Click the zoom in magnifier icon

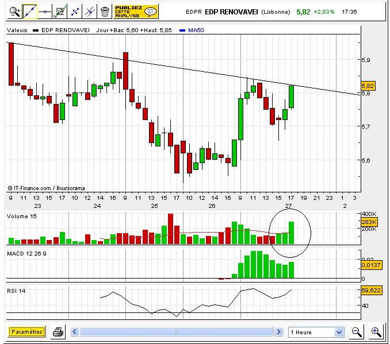[x=376, y=332]
